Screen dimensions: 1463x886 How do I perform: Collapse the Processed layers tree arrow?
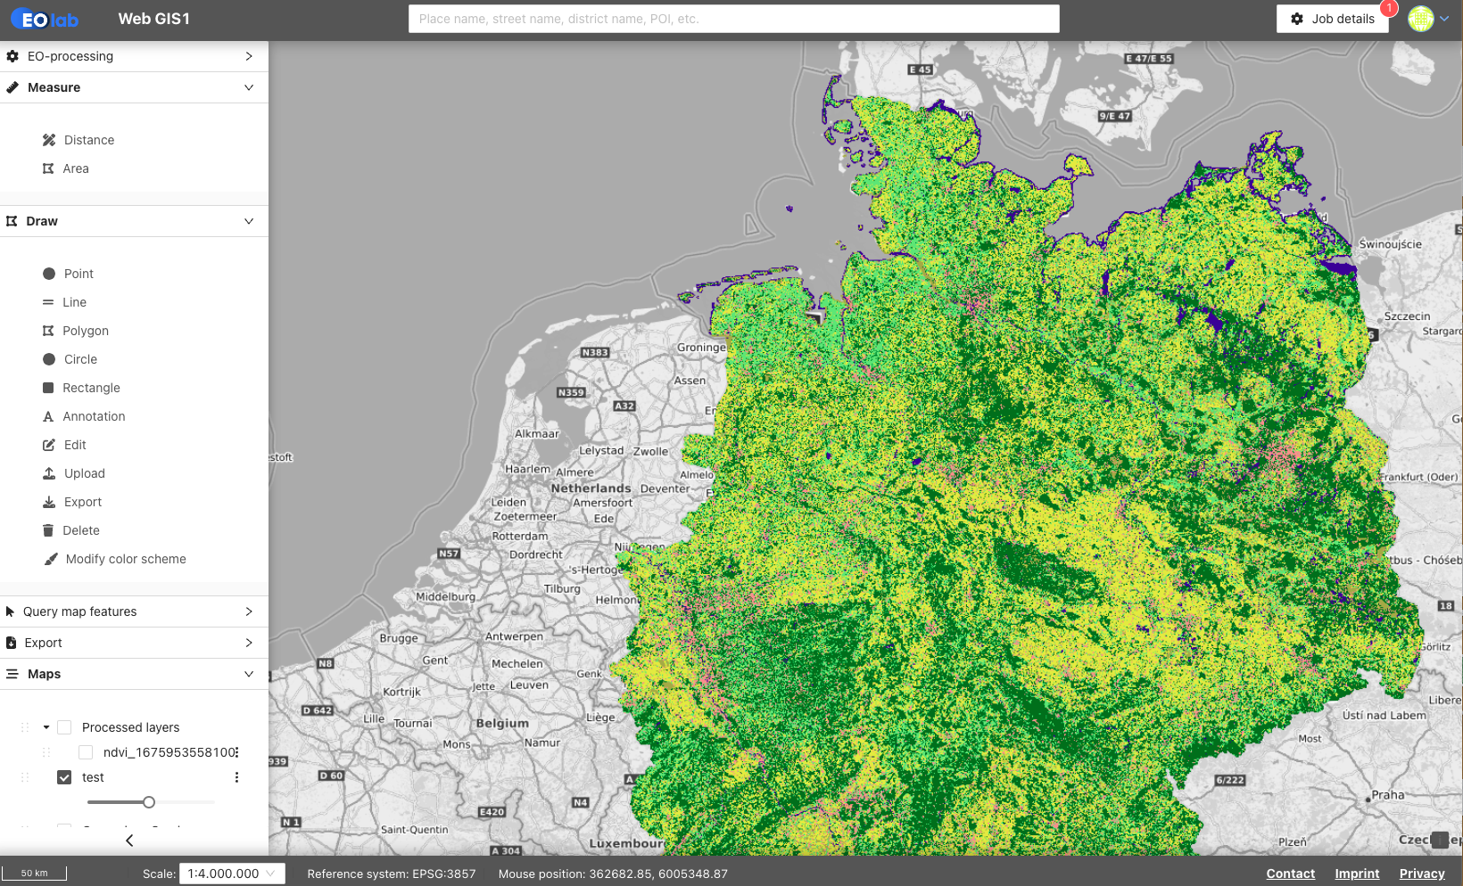(46, 727)
